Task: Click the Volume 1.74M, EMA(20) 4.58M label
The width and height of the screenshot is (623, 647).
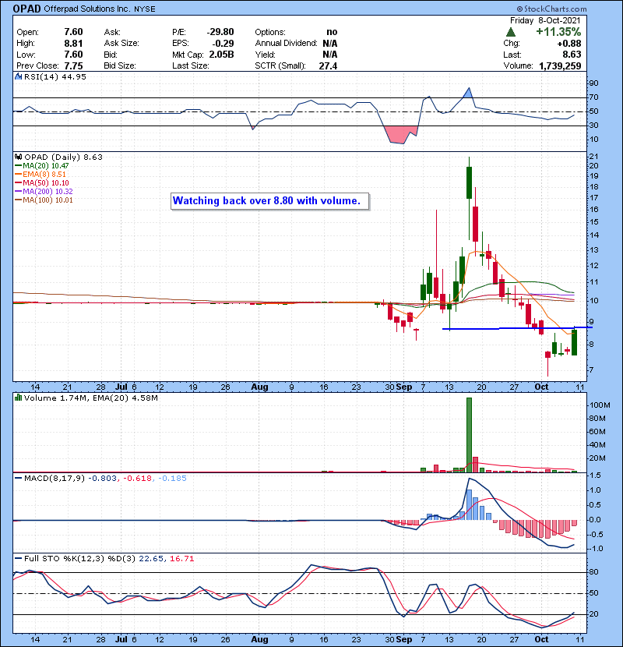Action: pyautogui.click(x=90, y=398)
